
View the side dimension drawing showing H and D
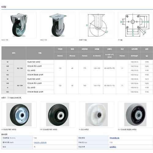tap(97, 25)
